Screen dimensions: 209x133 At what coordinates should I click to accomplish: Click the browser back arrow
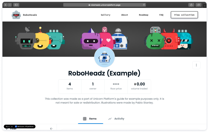coord(5,5)
